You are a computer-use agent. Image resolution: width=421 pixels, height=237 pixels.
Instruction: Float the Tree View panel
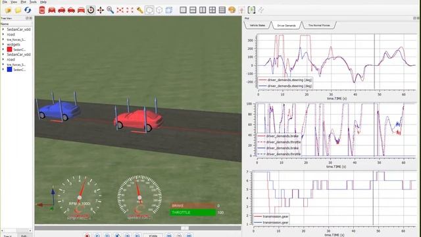[x=27, y=18]
